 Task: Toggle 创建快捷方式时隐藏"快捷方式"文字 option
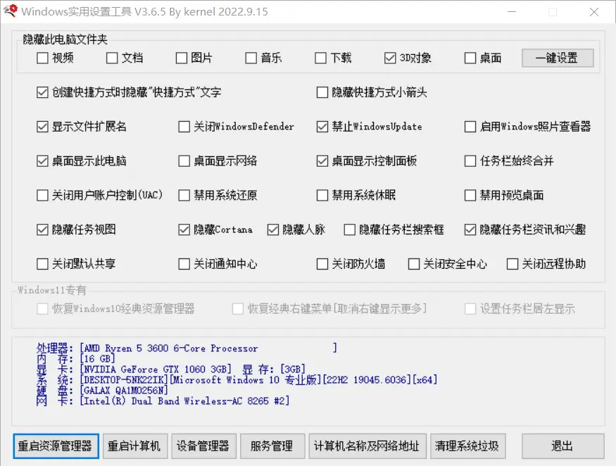pos(42,92)
